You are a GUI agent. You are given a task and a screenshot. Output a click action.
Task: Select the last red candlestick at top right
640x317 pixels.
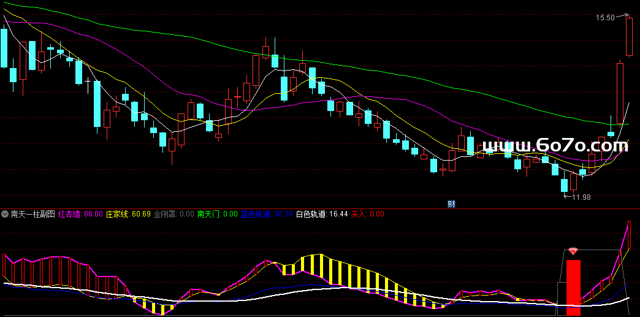(629, 37)
